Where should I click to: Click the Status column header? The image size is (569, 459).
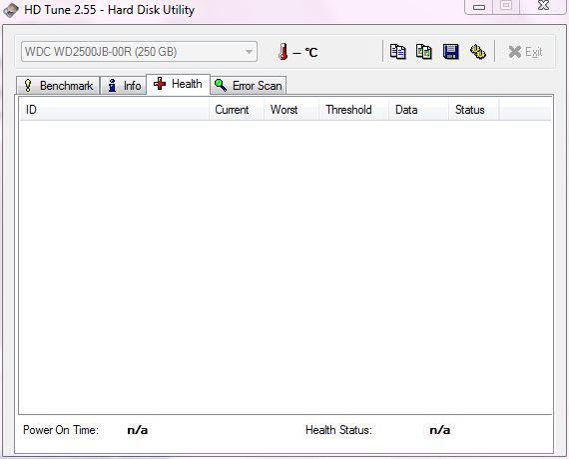[x=474, y=110]
